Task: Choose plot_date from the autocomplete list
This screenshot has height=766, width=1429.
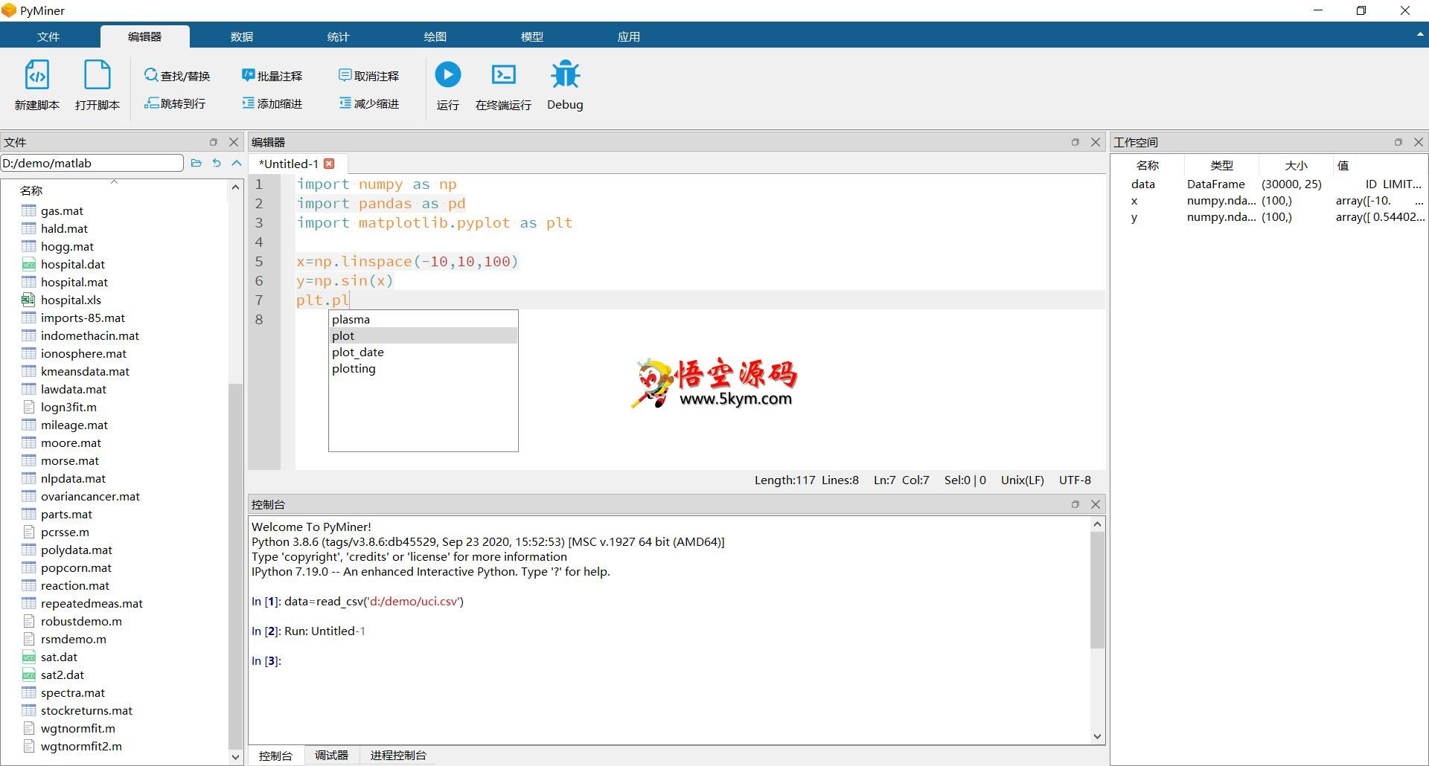Action: (x=423, y=352)
